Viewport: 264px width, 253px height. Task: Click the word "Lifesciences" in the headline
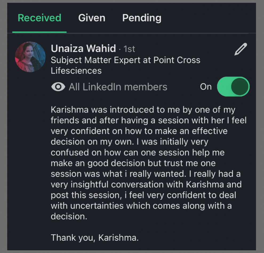(76, 71)
